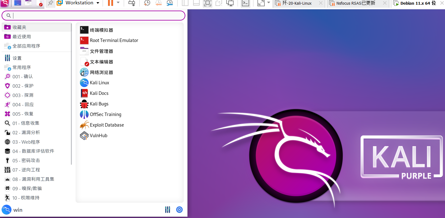Select the 收藏夹 (Favorites) category
The width and height of the screenshot is (445, 218).
click(x=37, y=27)
